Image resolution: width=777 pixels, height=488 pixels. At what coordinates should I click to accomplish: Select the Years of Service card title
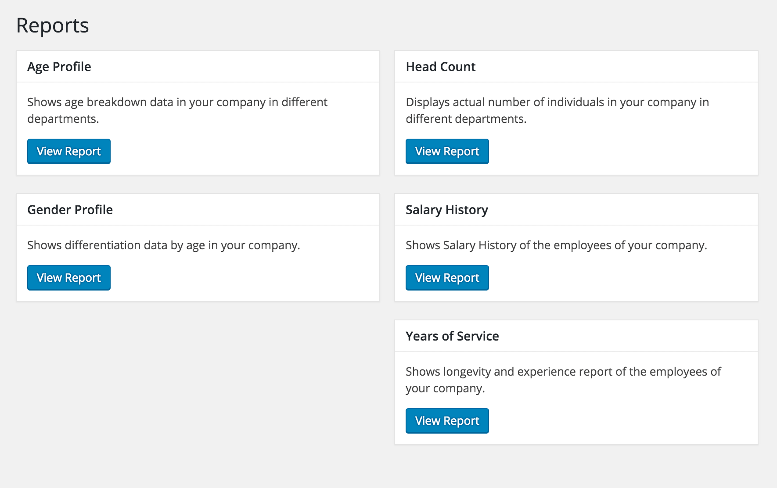(x=452, y=336)
